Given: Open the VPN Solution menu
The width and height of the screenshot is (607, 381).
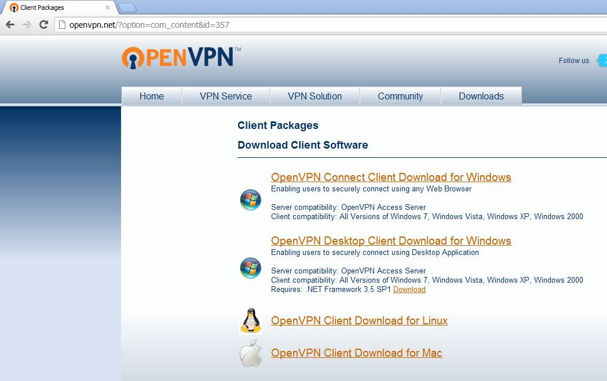Looking at the screenshot, I should (315, 96).
